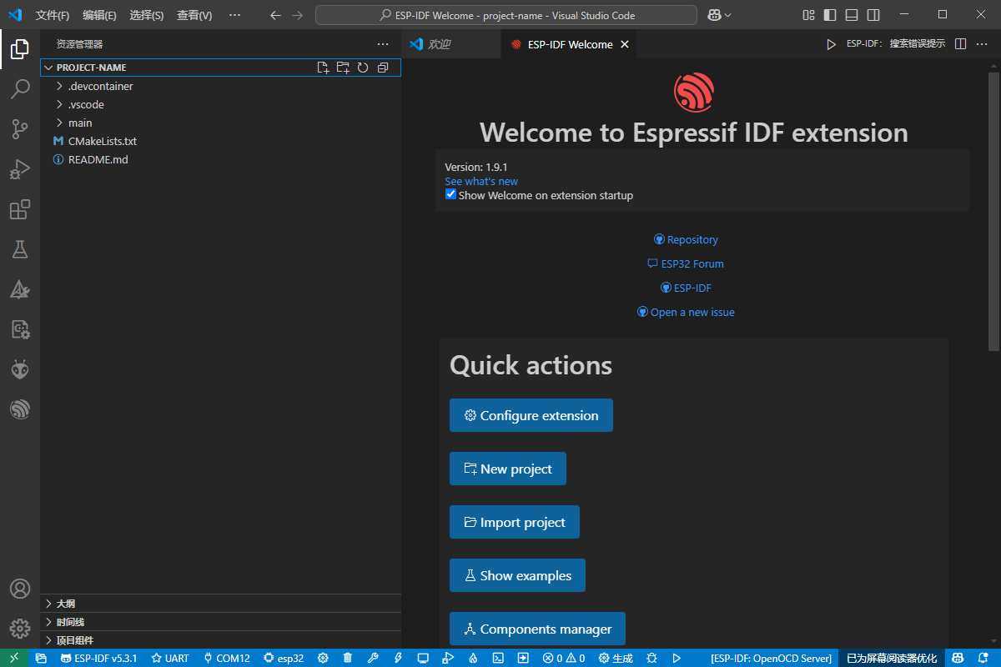The image size is (1001, 667).
Task: Open the PlatformIO alien-head view
Action: point(20,369)
